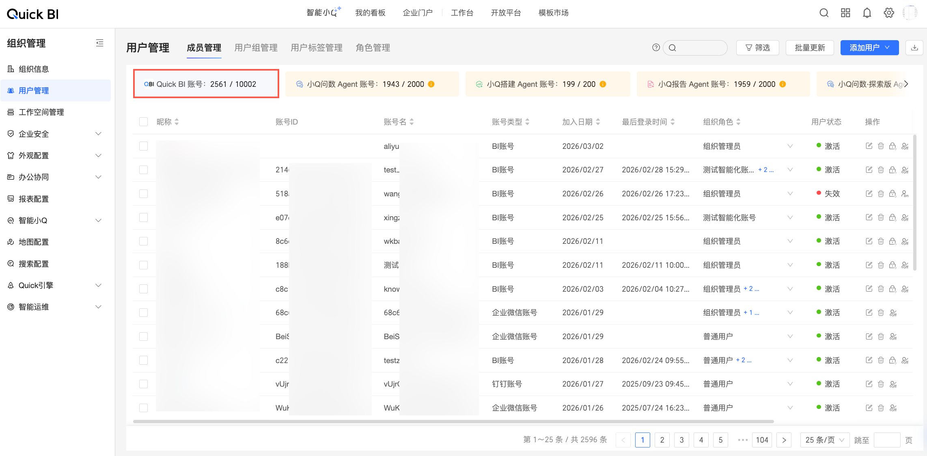This screenshot has width=927, height=456.
Task: Click the search magnifier icon in top bar
Action: point(824,13)
